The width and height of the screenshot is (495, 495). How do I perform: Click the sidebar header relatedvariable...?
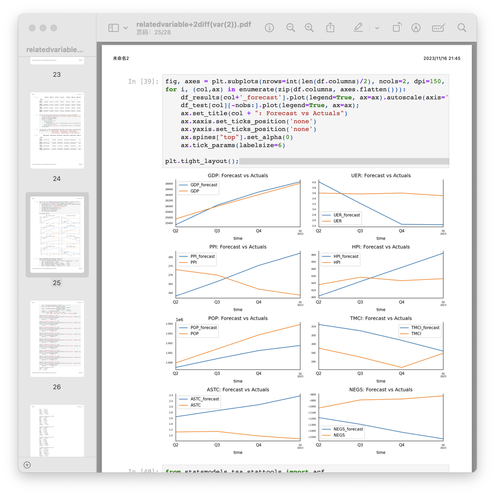[55, 50]
